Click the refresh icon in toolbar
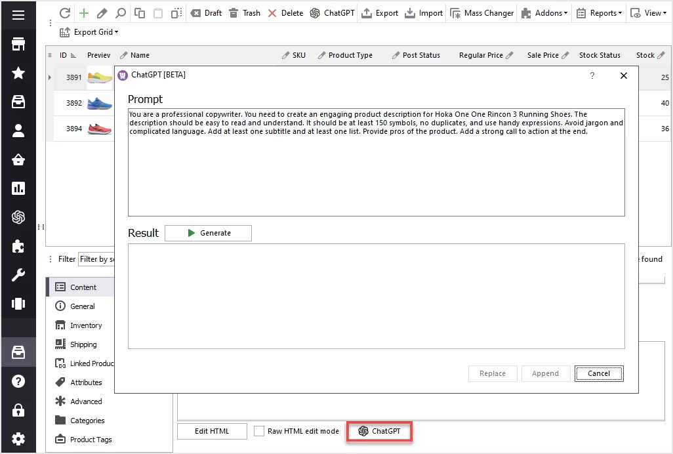673x454 pixels. pyautogui.click(x=65, y=13)
